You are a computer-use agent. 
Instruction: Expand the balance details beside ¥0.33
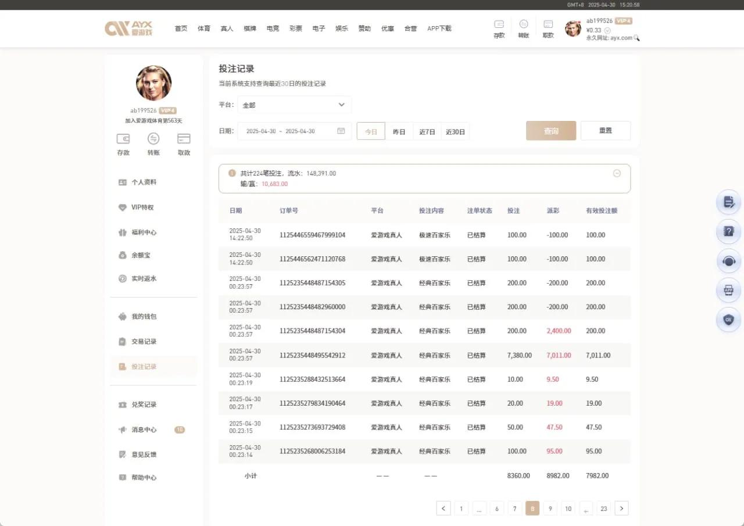[606, 30]
